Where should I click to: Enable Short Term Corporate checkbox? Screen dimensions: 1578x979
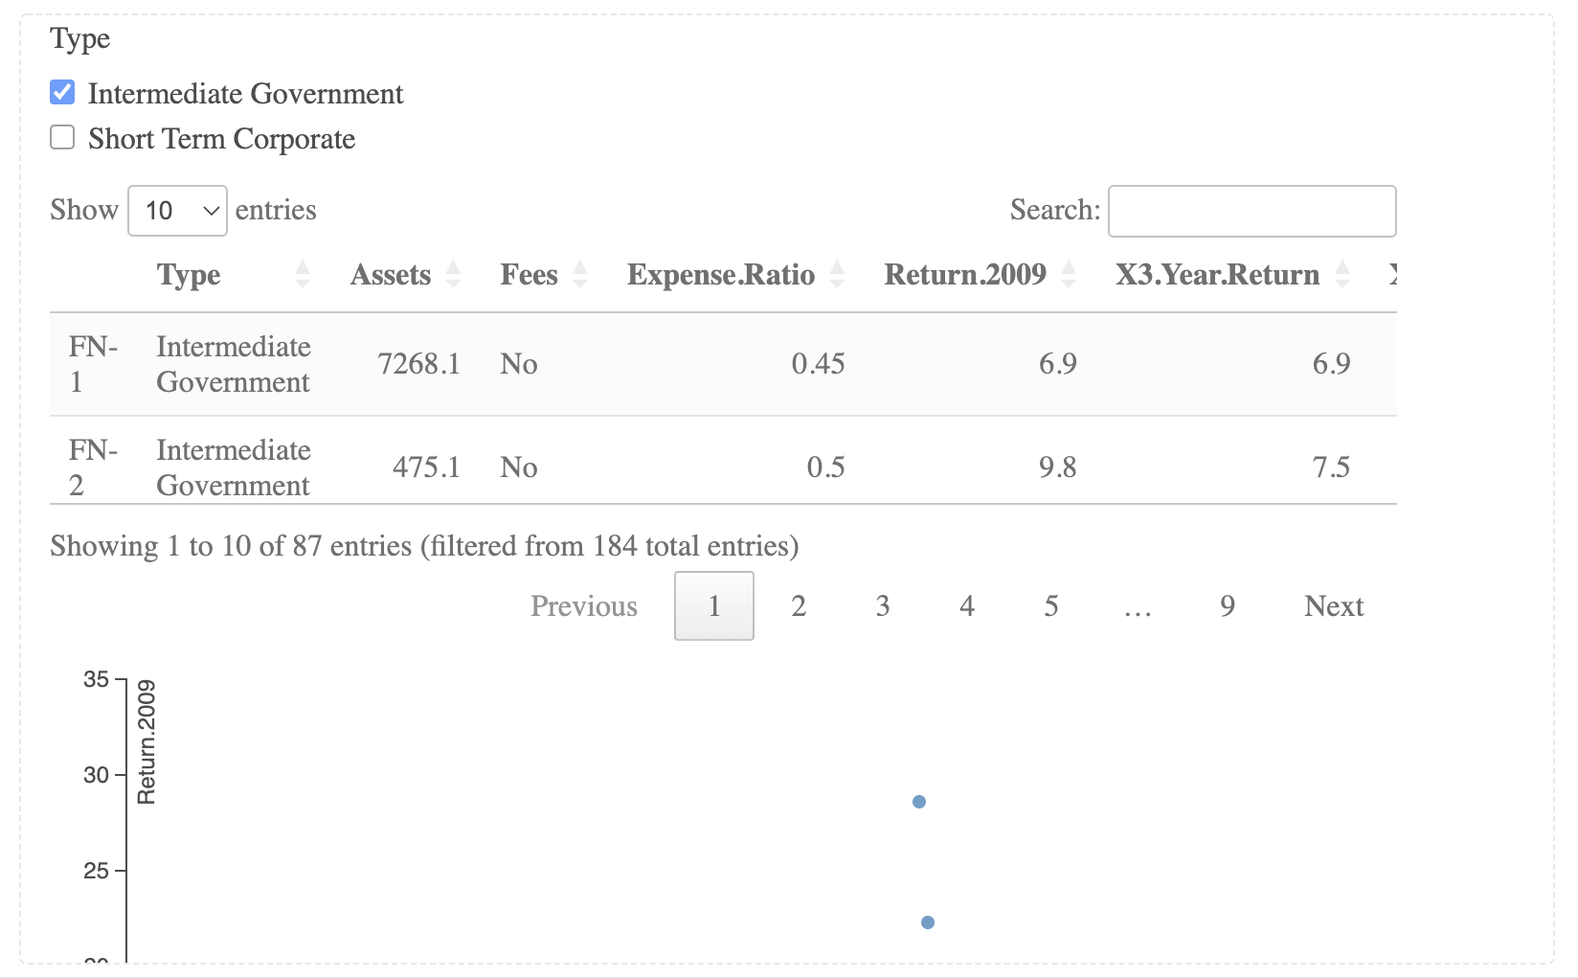click(62, 138)
